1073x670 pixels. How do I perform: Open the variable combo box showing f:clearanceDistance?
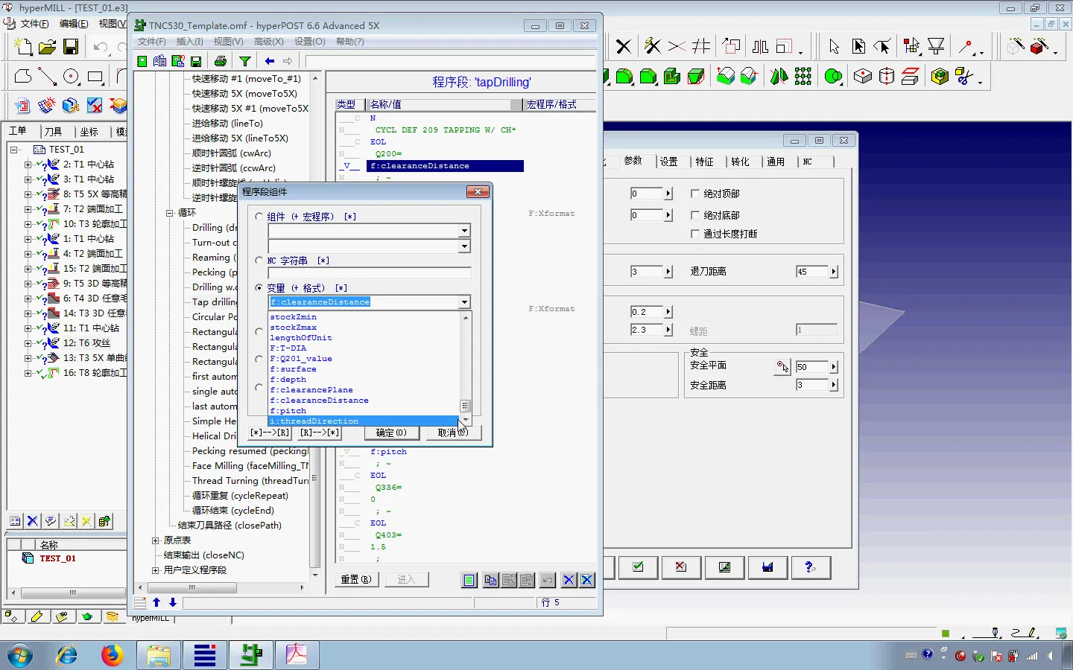tap(464, 302)
